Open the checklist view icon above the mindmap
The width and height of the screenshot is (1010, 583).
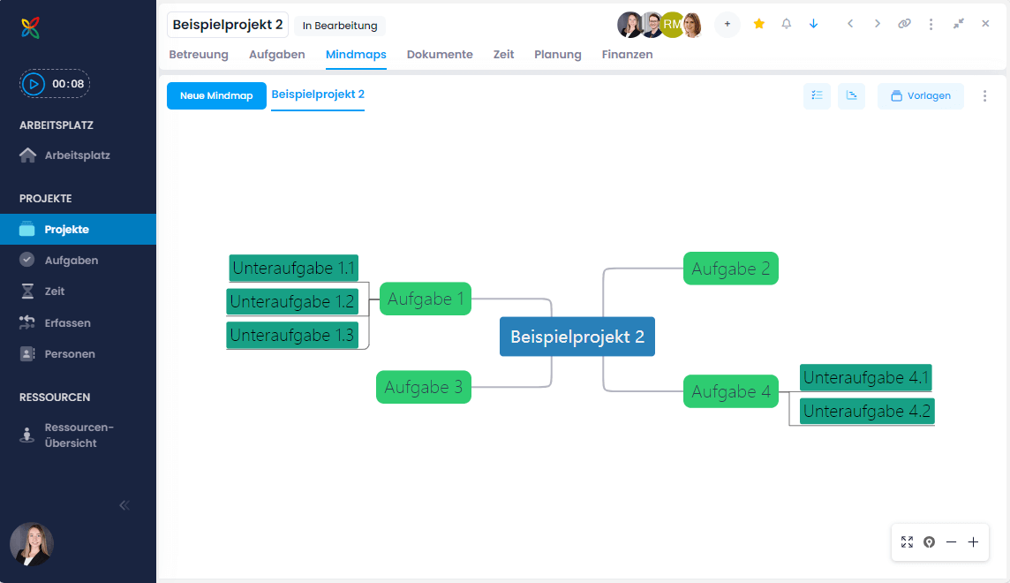(x=817, y=95)
